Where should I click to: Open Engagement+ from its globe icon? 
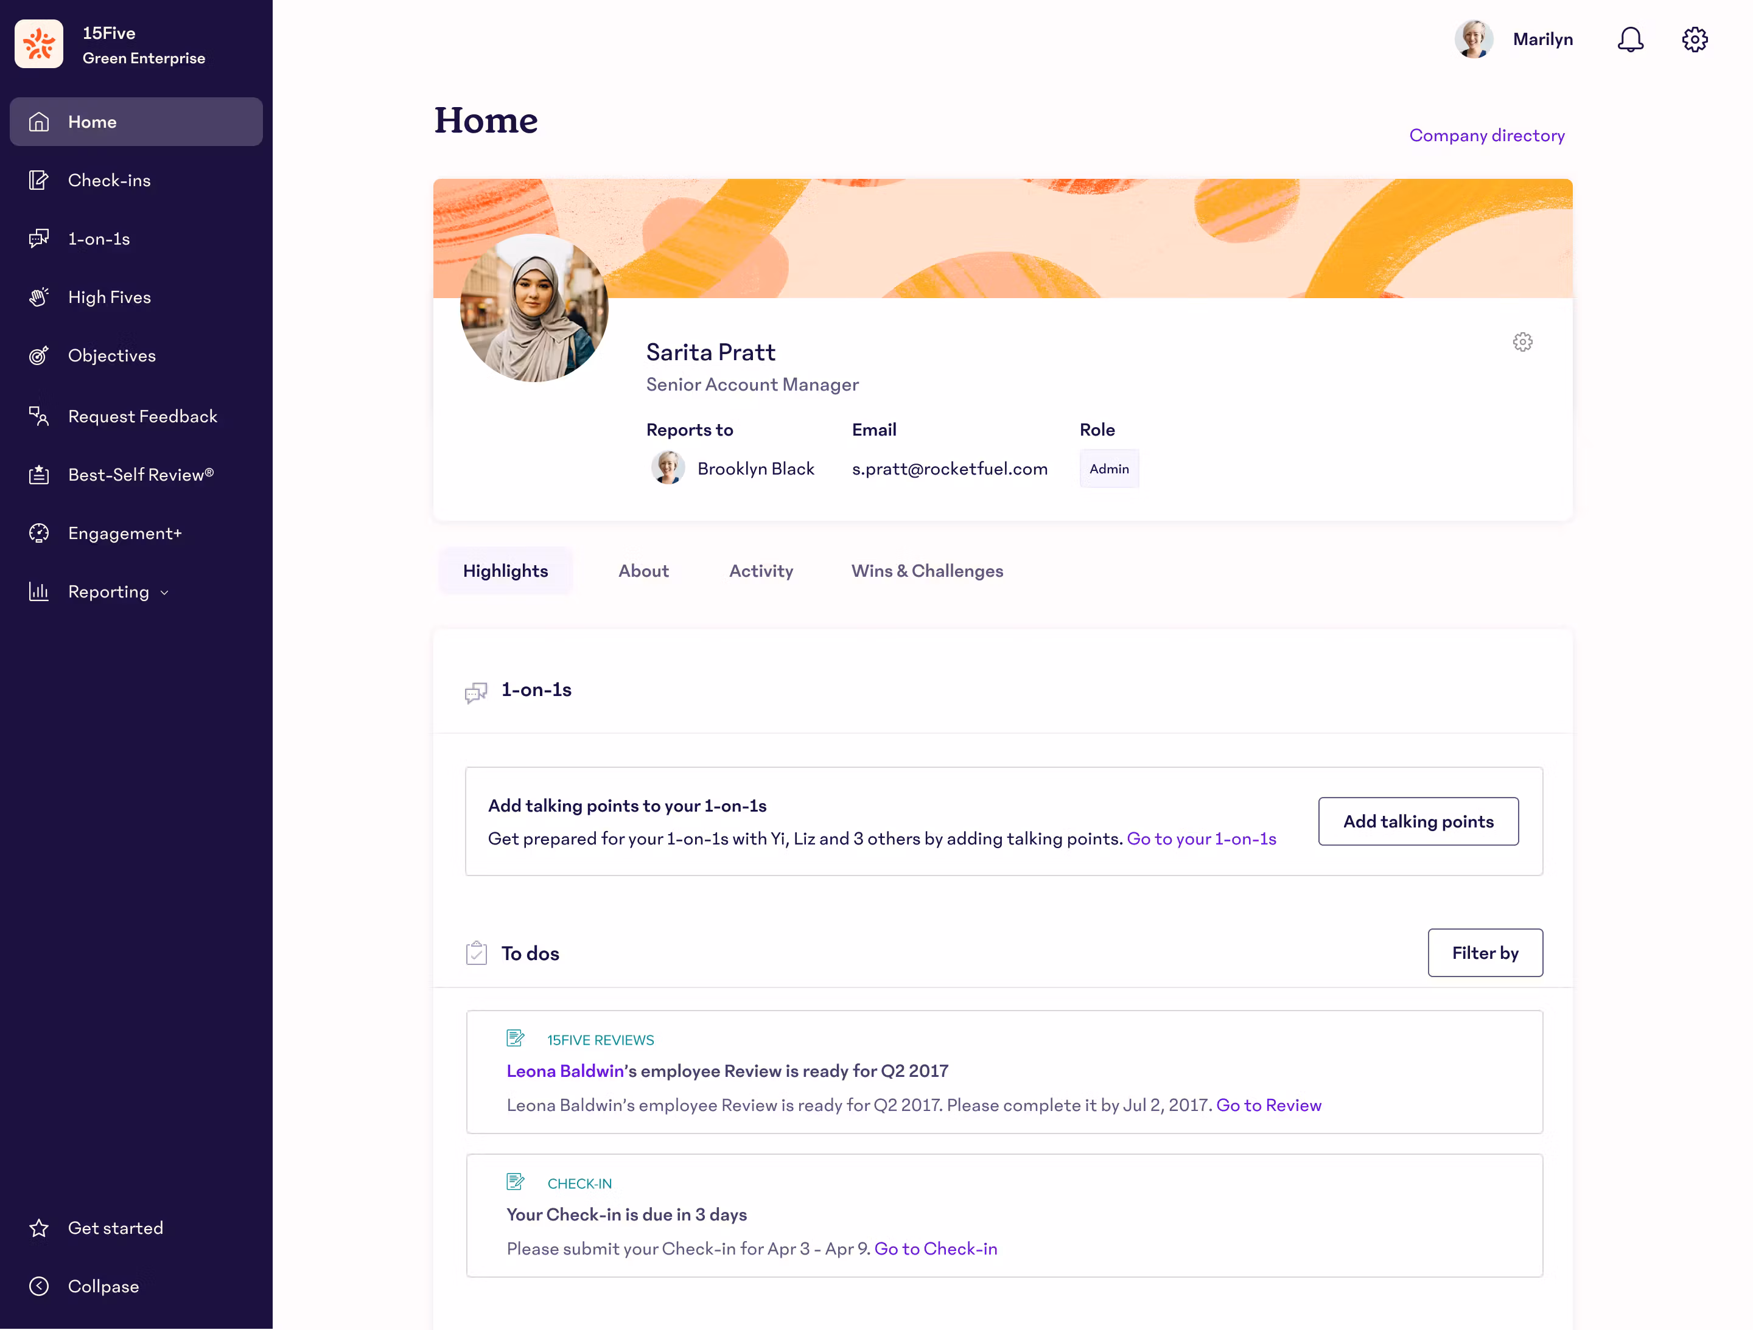click(x=39, y=533)
